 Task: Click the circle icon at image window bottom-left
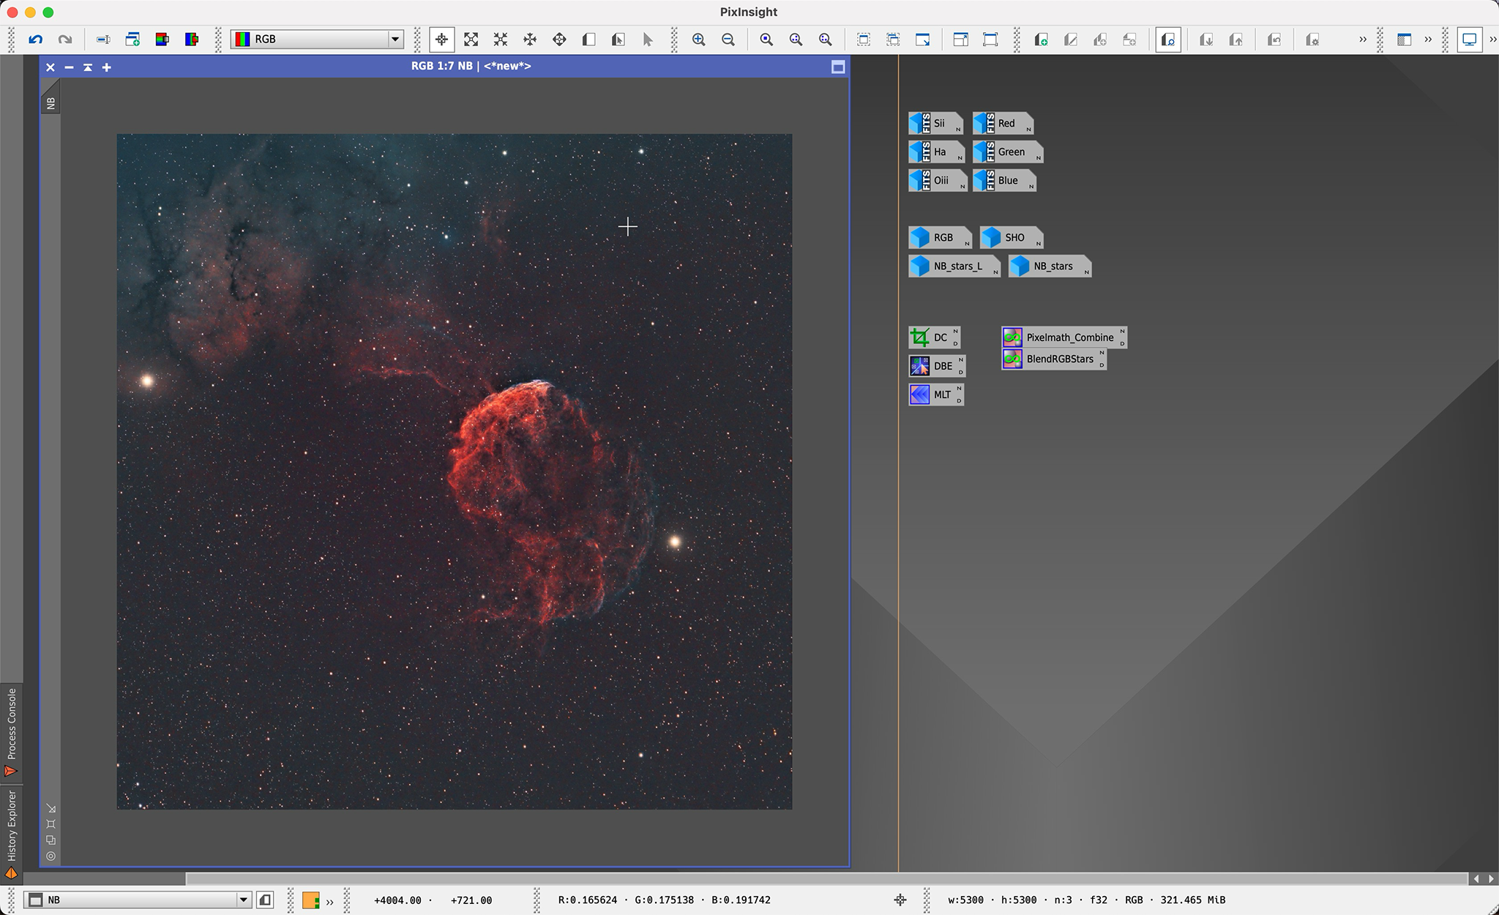(x=51, y=856)
